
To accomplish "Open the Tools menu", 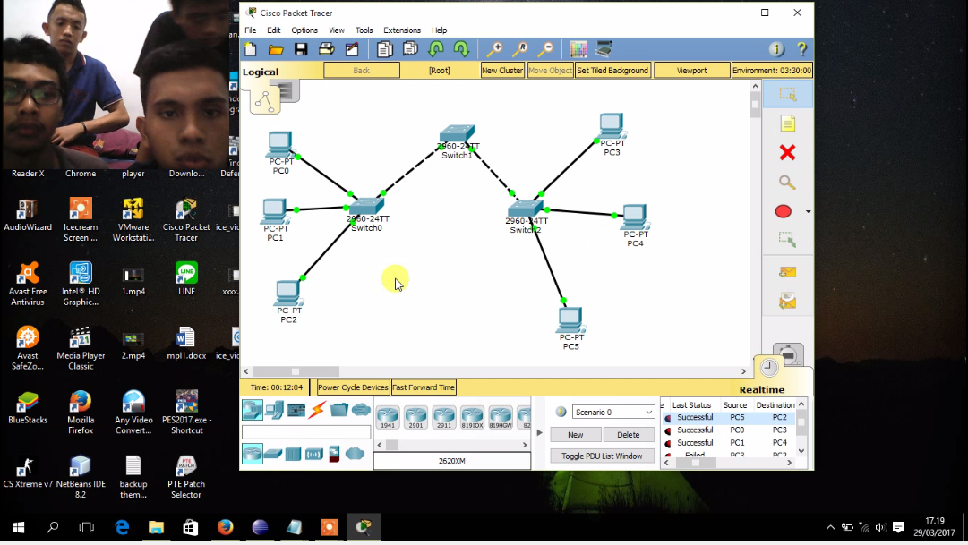I will (x=364, y=30).
